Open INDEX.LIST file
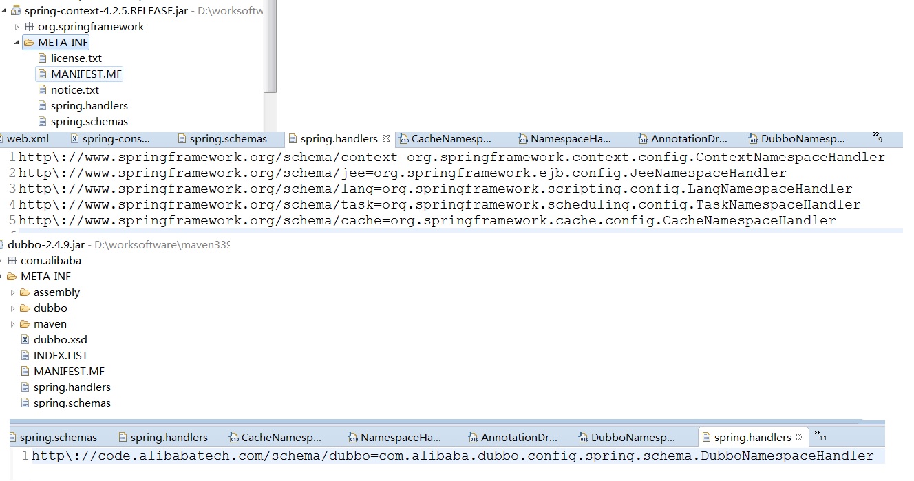This screenshot has width=914, height=481. [x=61, y=356]
